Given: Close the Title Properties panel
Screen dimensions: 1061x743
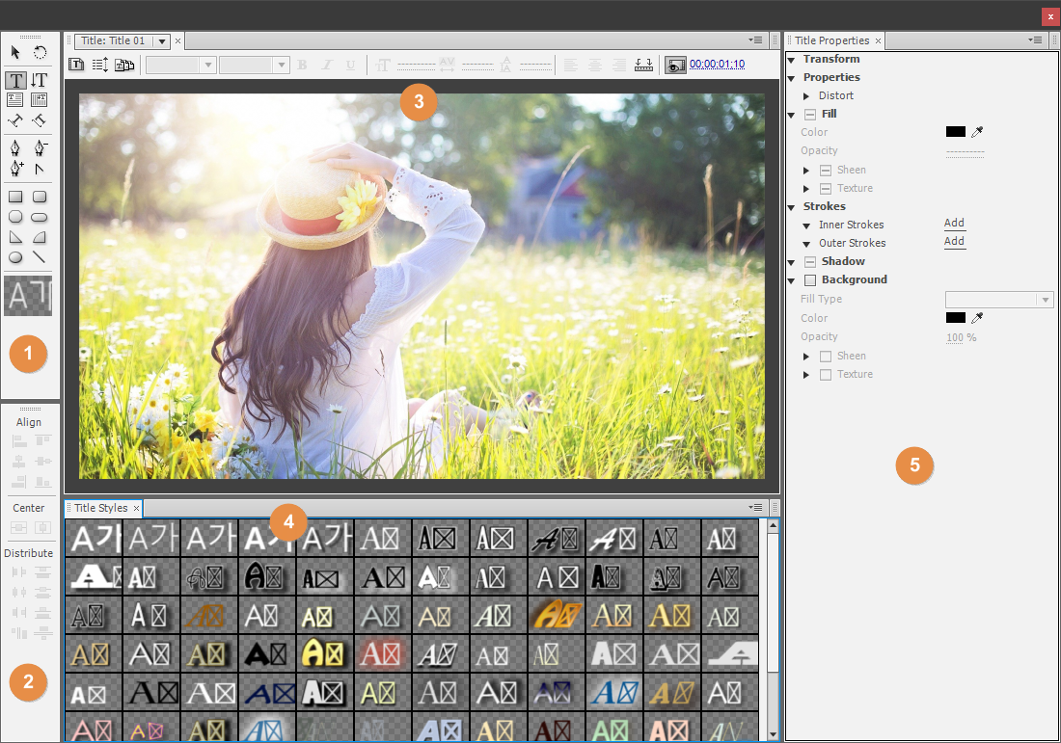Looking at the screenshot, I should [x=879, y=41].
